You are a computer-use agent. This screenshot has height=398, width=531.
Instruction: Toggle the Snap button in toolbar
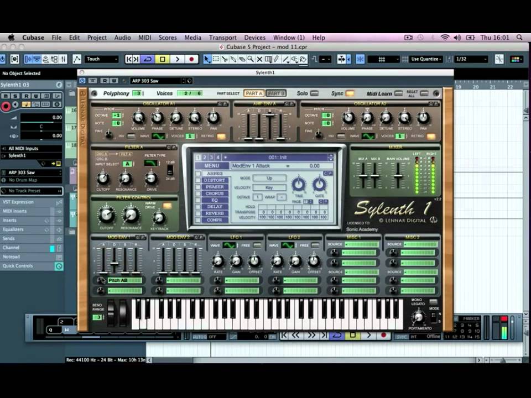[x=360, y=59]
